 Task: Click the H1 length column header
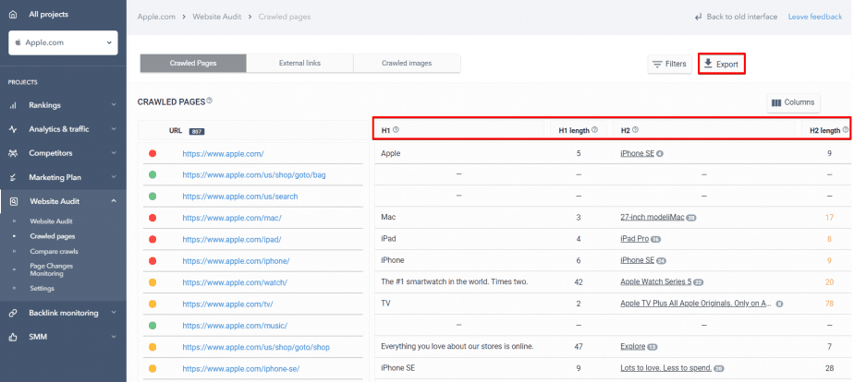[574, 130]
